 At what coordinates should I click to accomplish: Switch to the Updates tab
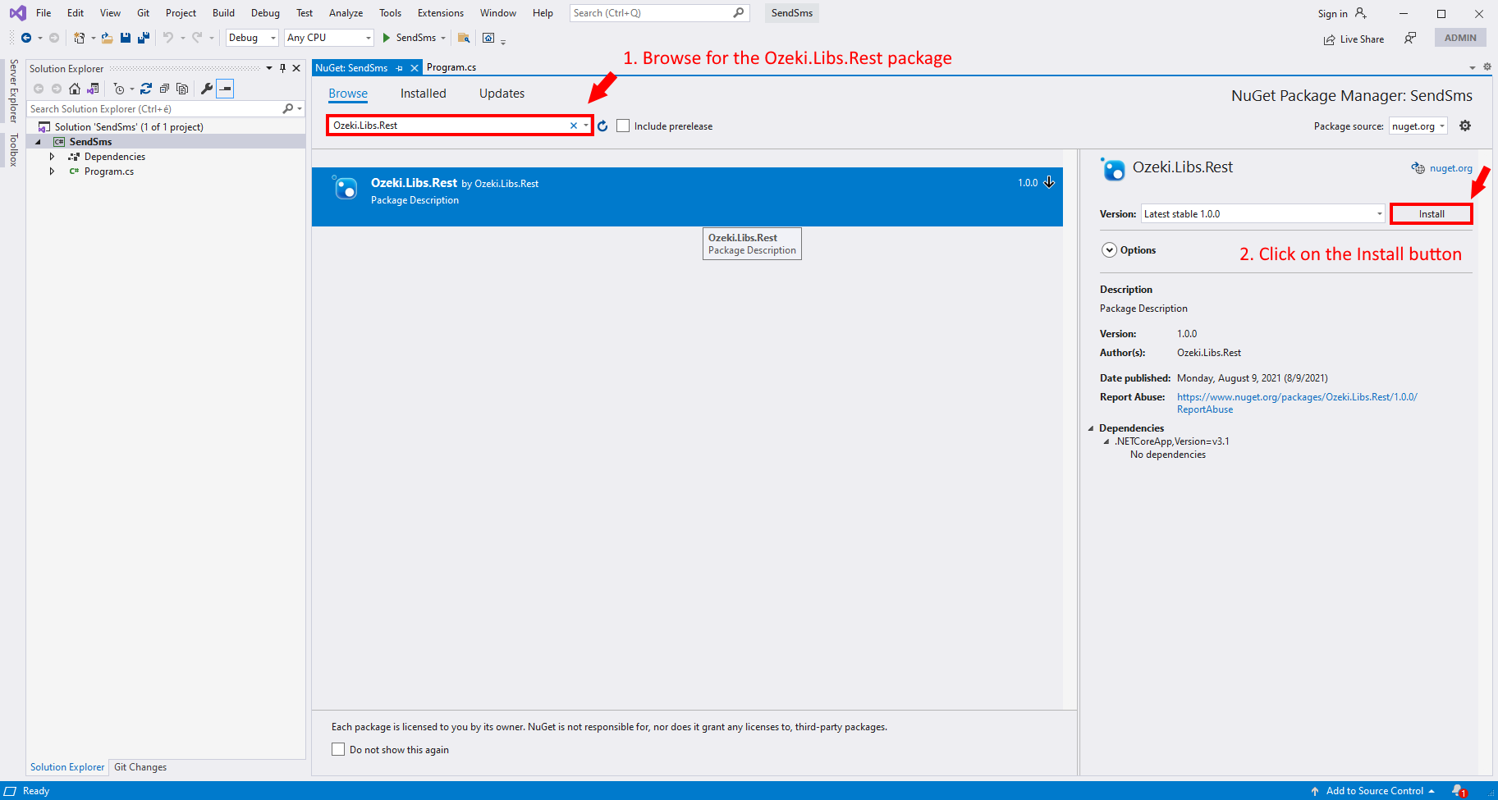pos(502,94)
